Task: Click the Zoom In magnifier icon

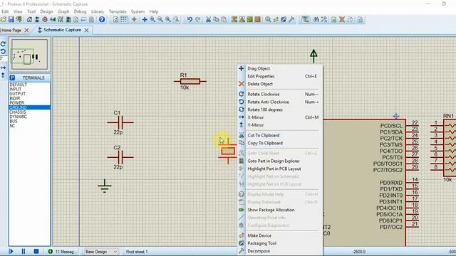Action: point(152,19)
